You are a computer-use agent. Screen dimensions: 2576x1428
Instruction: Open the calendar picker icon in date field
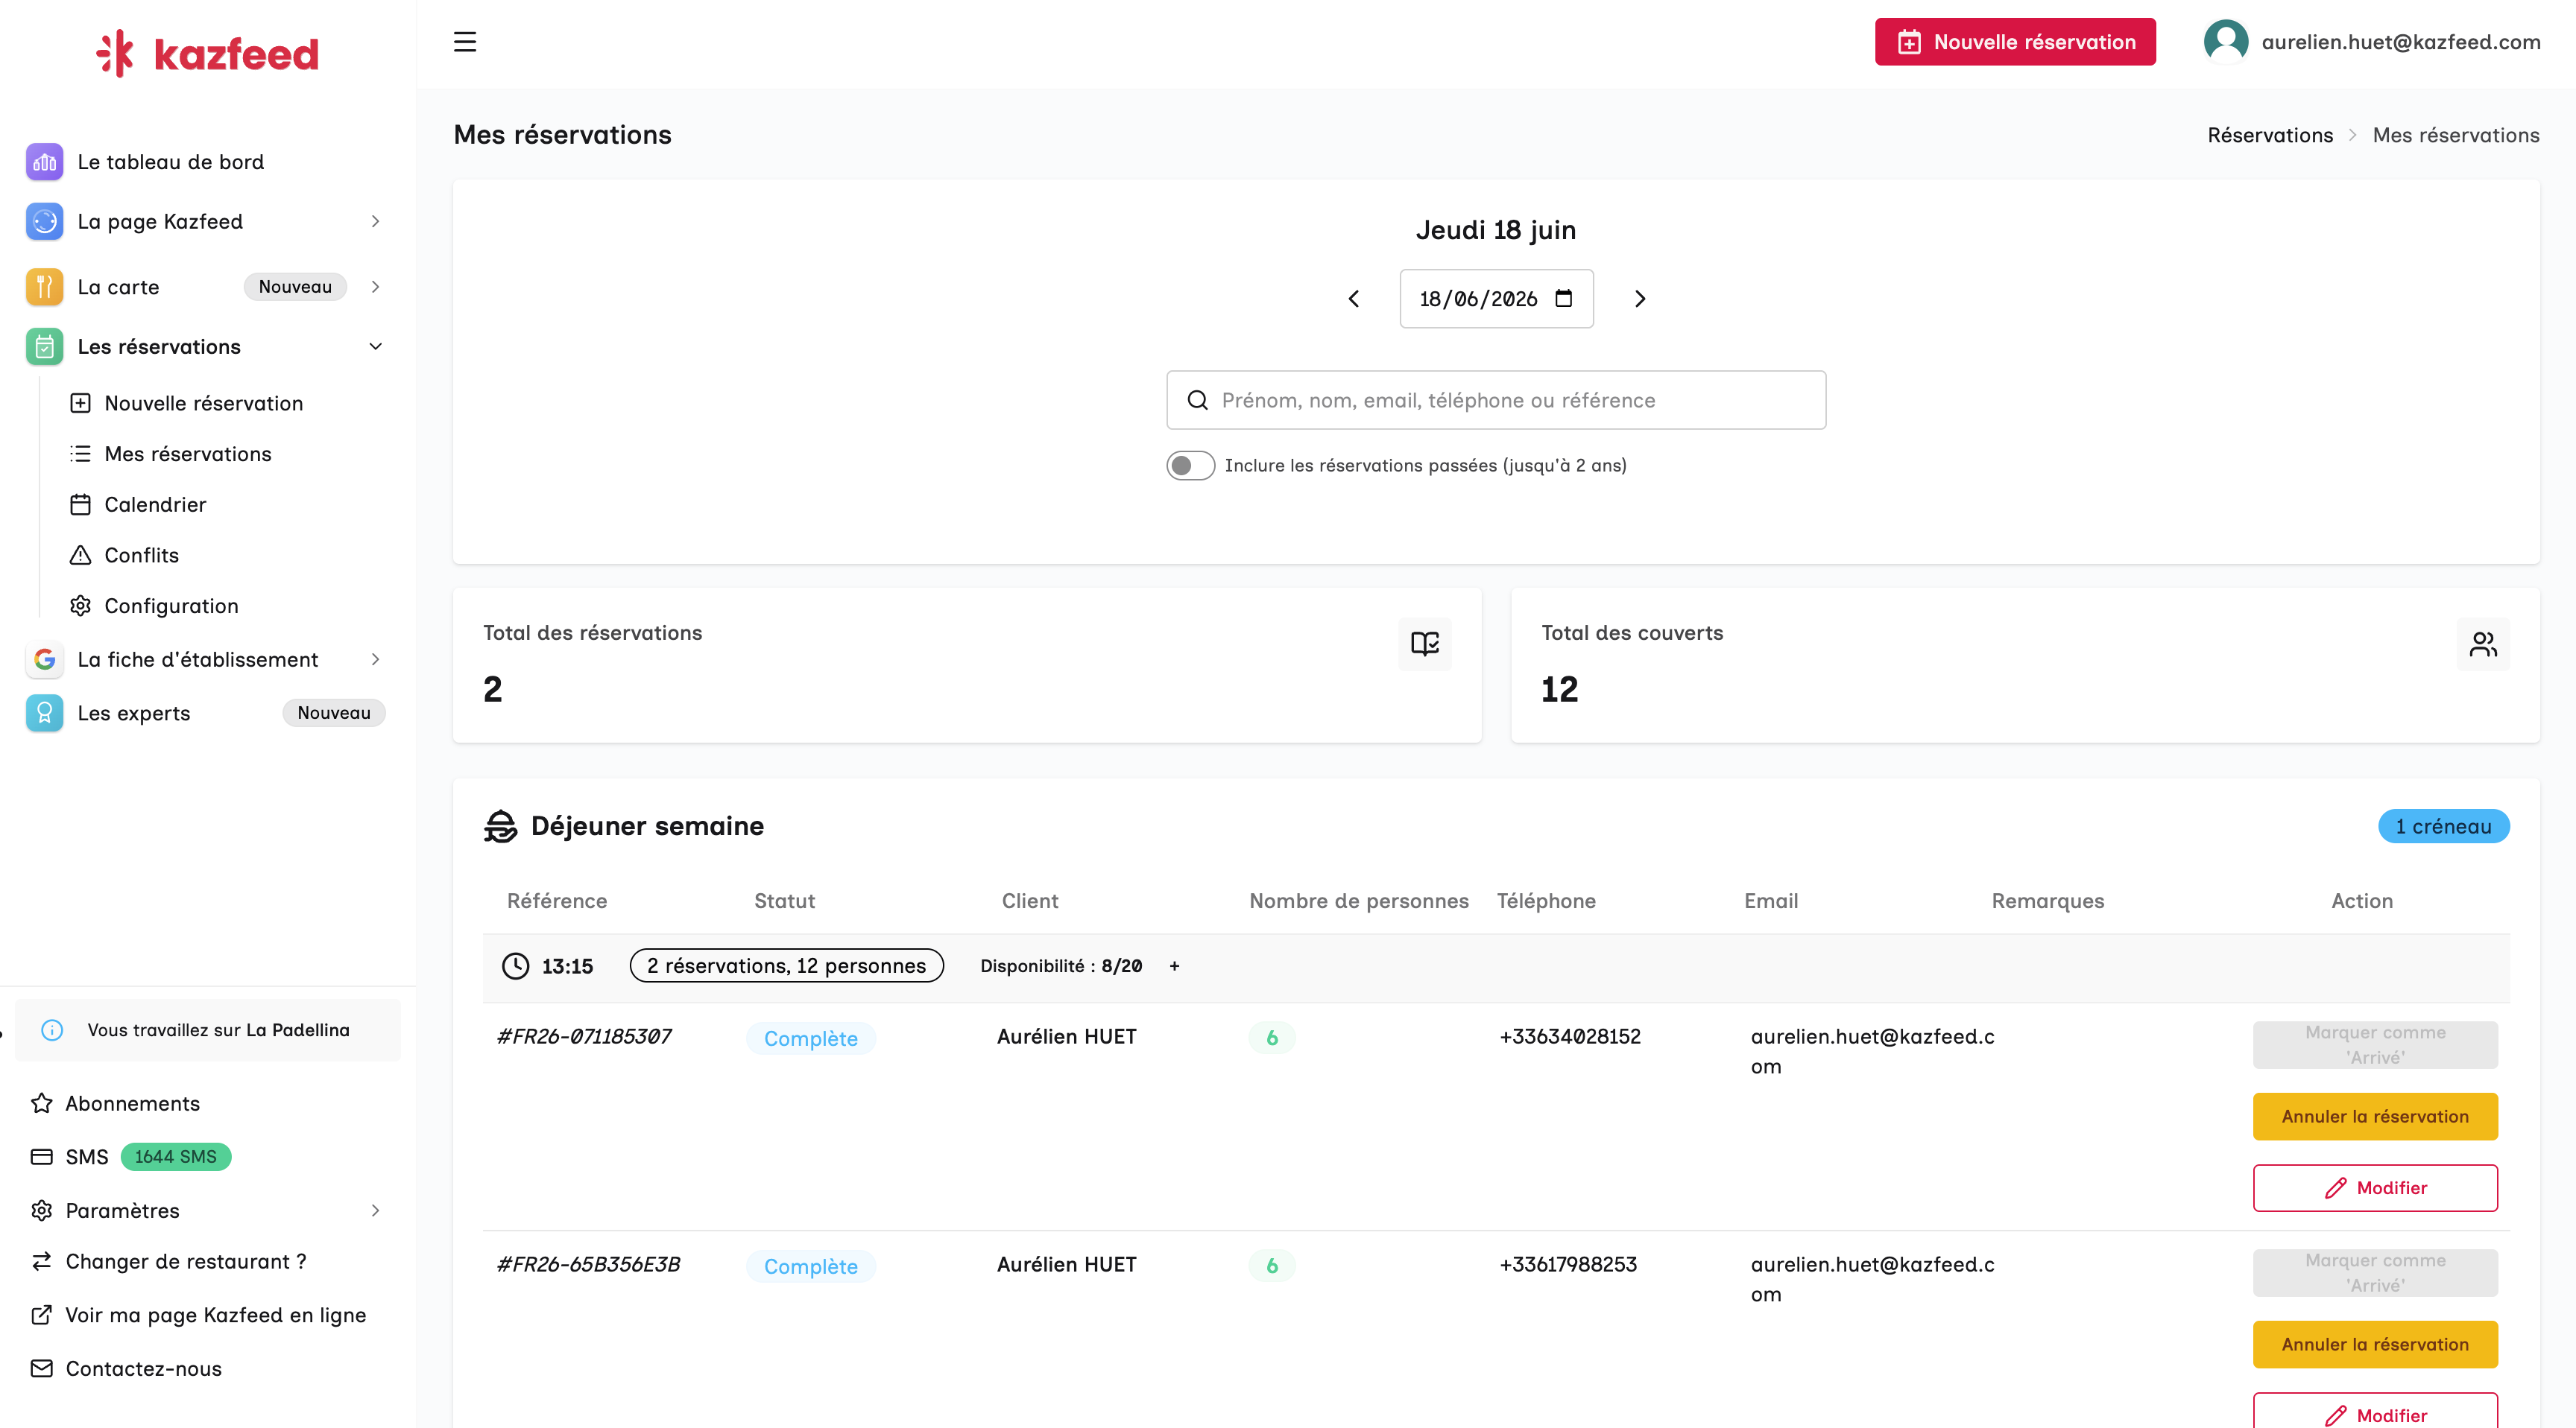pyautogui.click(x=1564, y=298)
